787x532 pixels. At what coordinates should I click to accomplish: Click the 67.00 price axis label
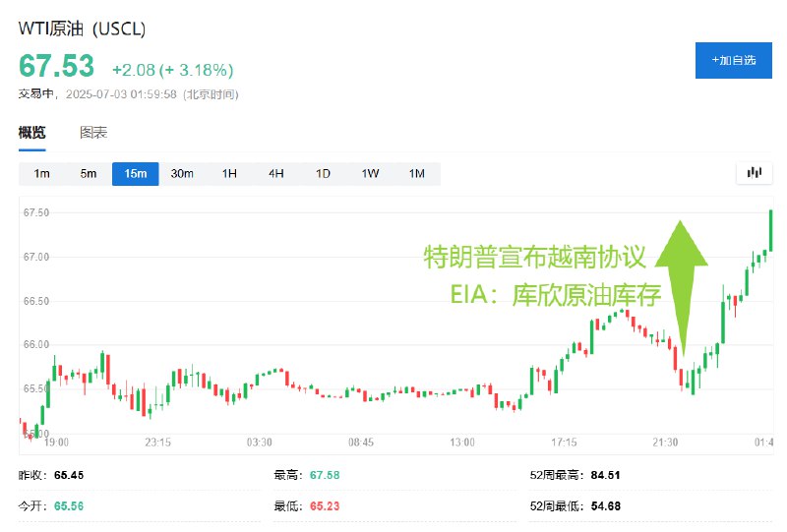[x=36, y=257]
